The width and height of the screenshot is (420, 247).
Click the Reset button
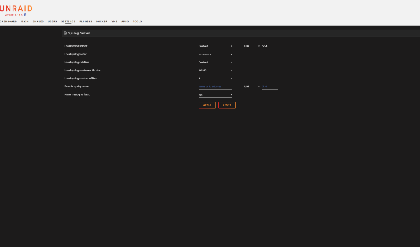(x=227, y=105)
